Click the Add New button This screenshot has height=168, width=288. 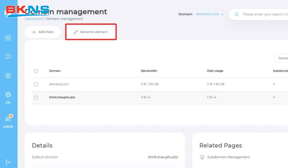[43, 32]
